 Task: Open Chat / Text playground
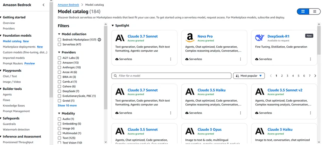point(10,76)
